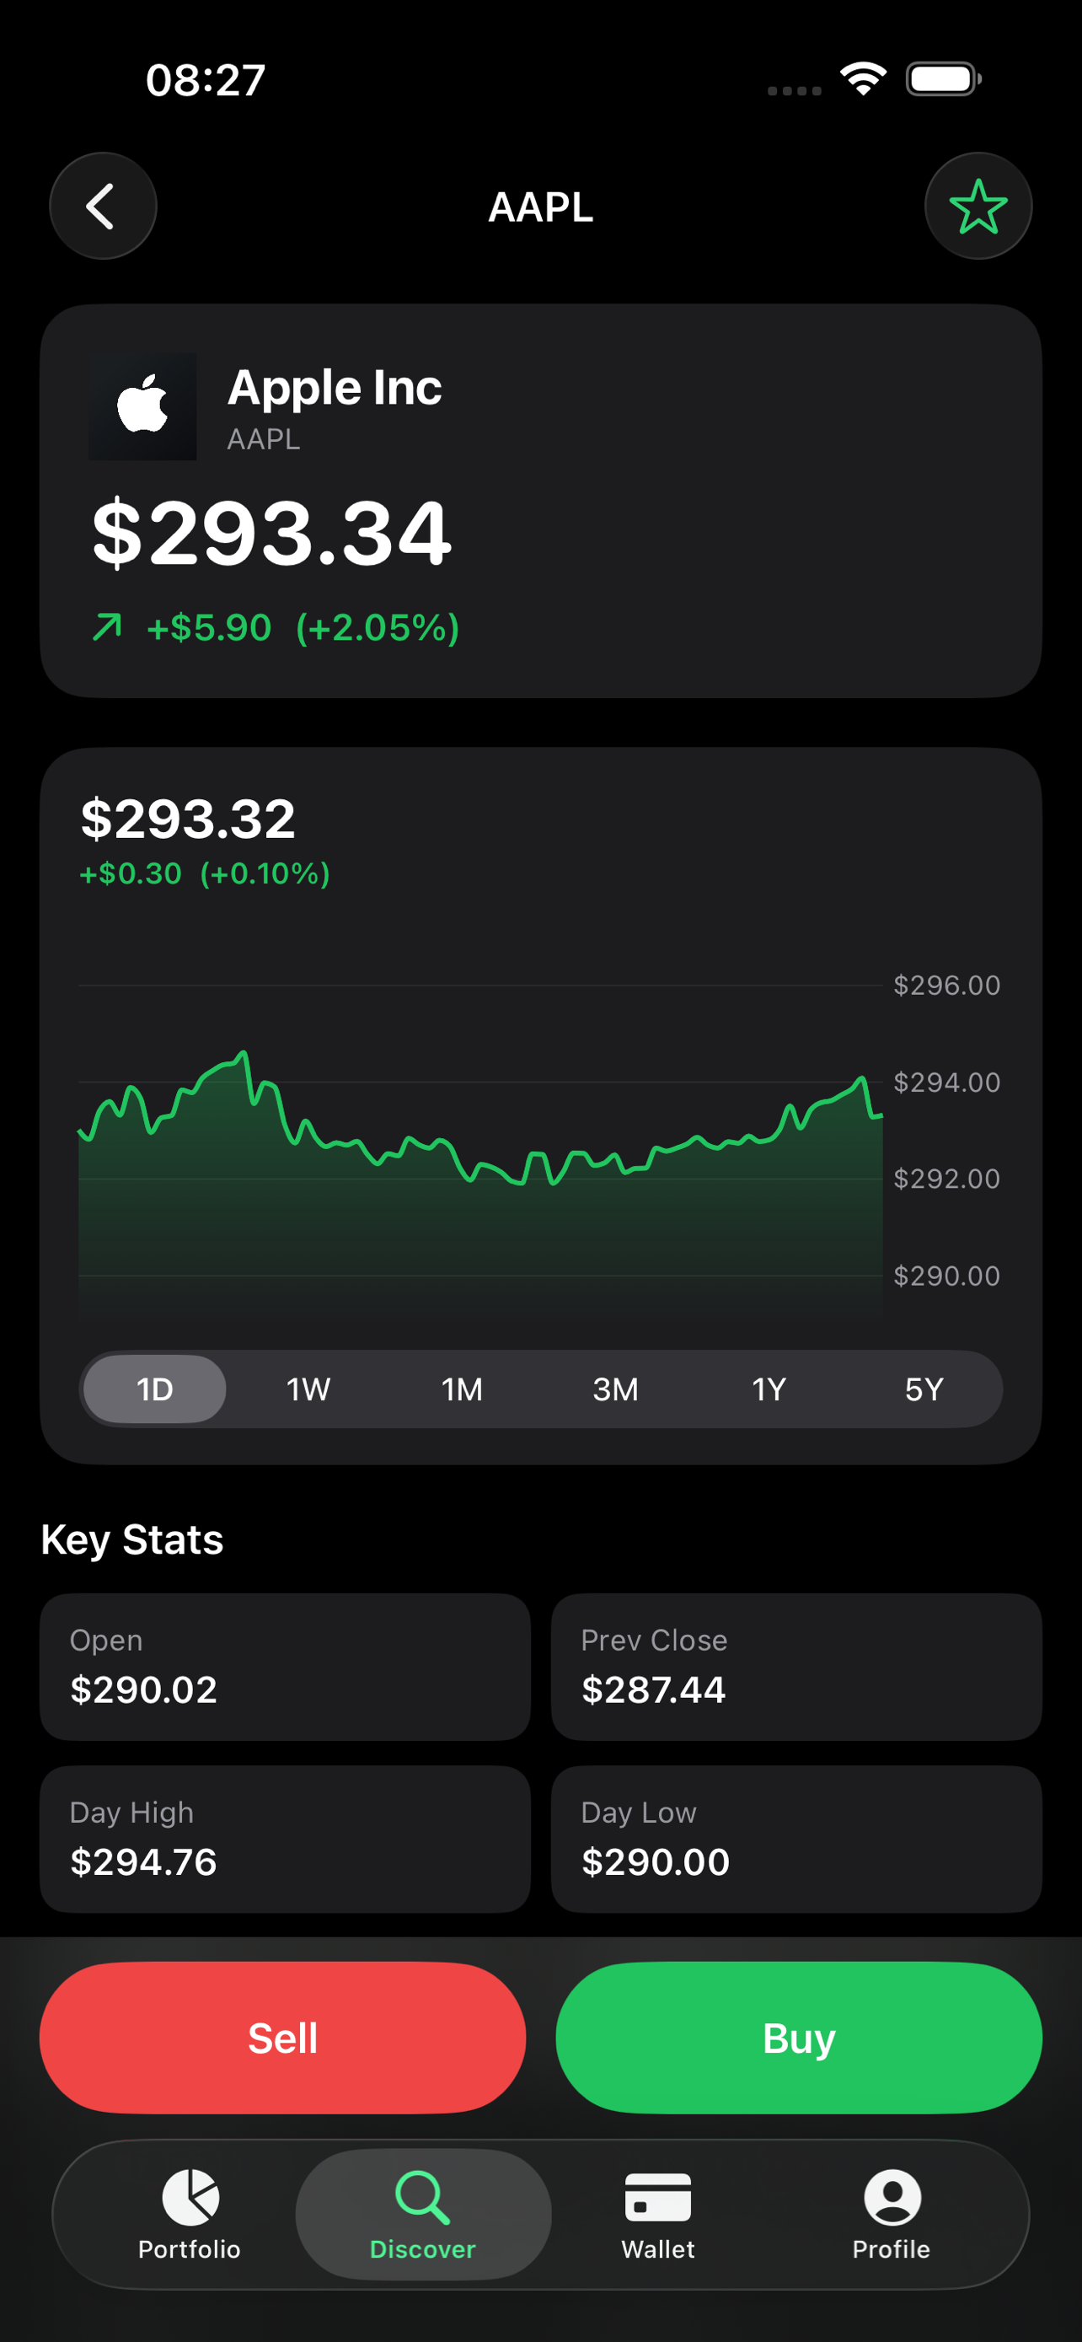The height and width of the screenshot is (2342, 1082).
Task: Tap the Prev Close stat card
Action: [x=796, y=1667]
